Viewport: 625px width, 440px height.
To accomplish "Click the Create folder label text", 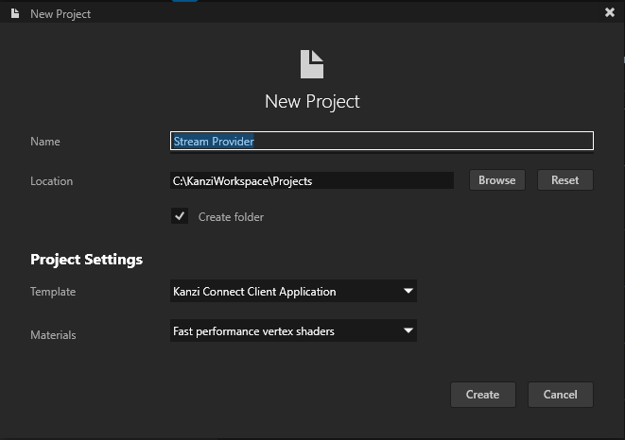I will 231,217.
